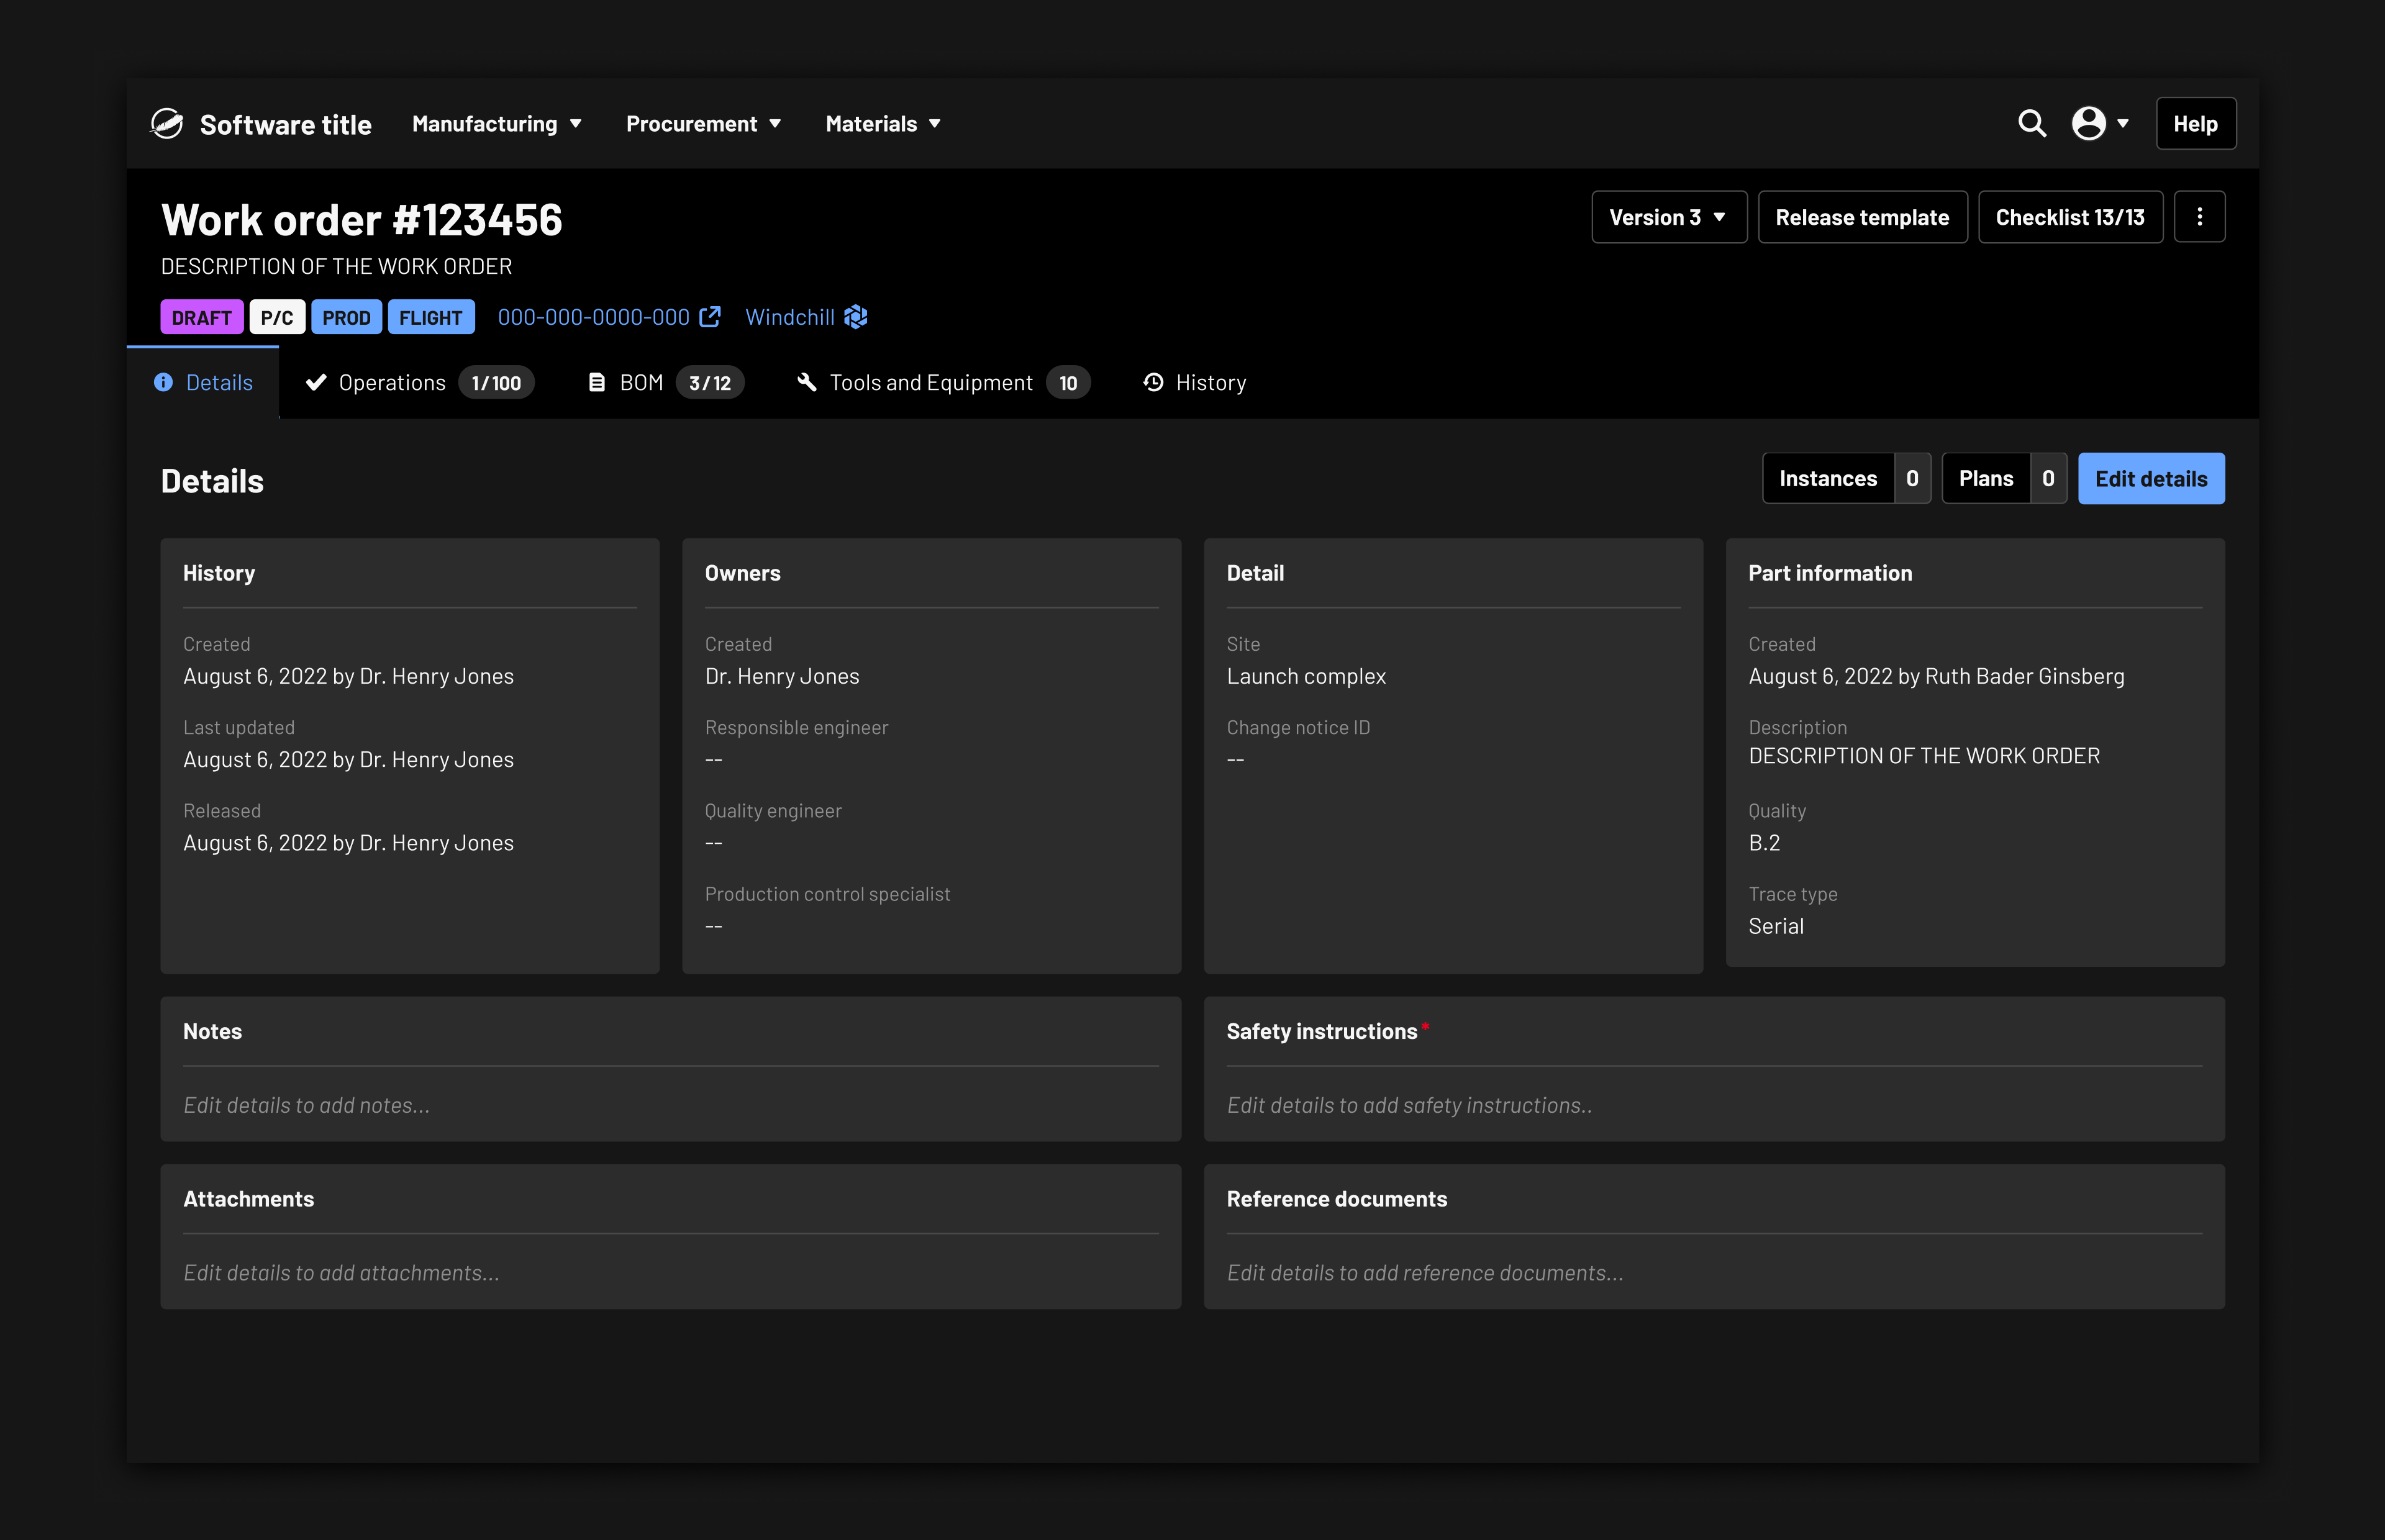Click the DRAFT status badge
The height and width of the screenshot is (1540, 2385).
tap(201, 318)
